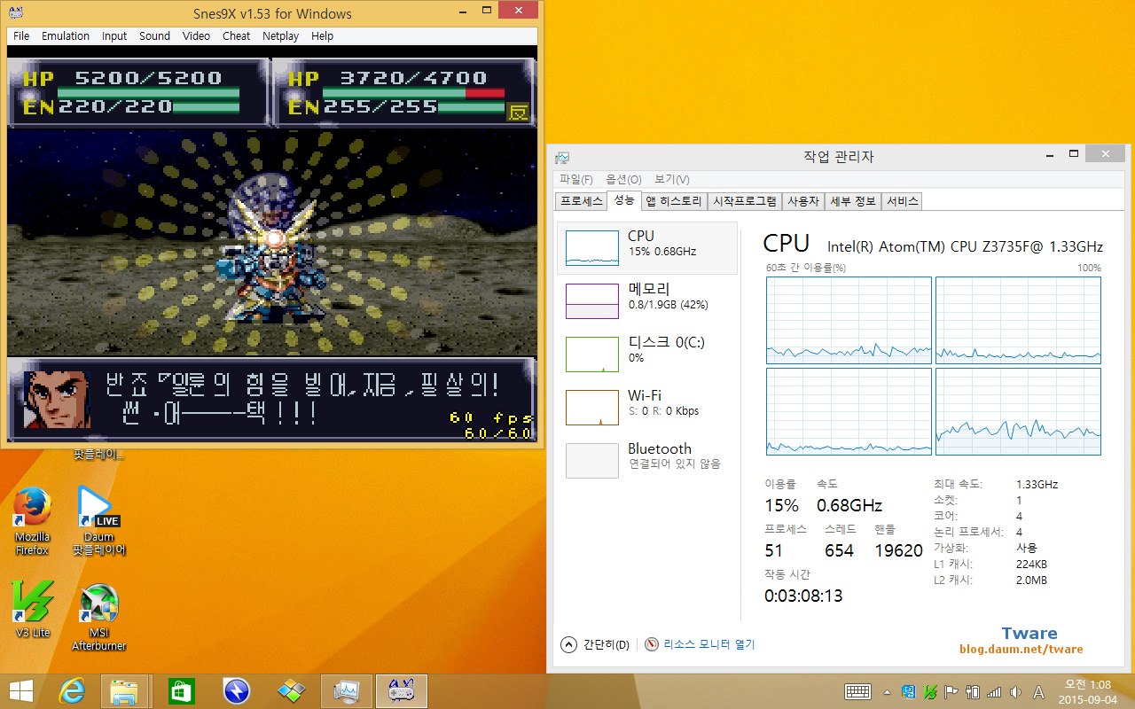Image resolution: width=1135 pixels, height=709 pixels.
Task: Open MSI Afterburner desktop shortcut
Action: click(x=99, y=617)
